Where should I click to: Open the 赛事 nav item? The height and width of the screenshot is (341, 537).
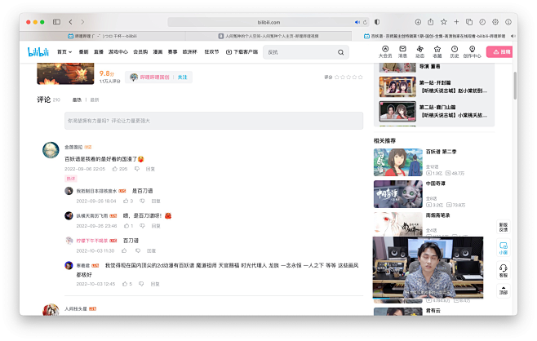point(173,52)
